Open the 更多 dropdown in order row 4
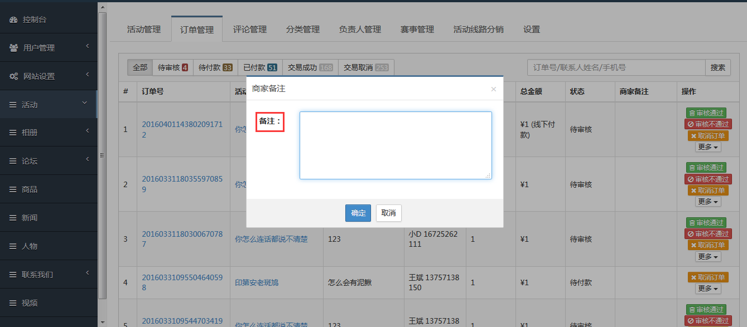 708,289
